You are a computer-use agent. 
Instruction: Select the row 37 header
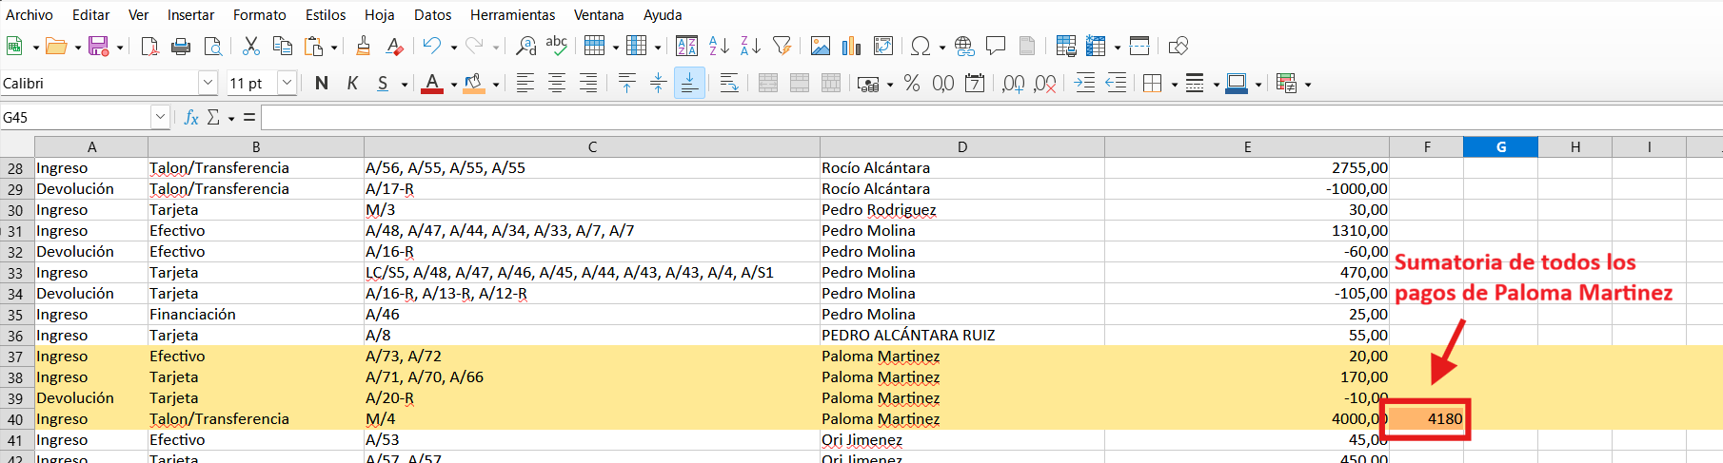click(x=16, y=357)
